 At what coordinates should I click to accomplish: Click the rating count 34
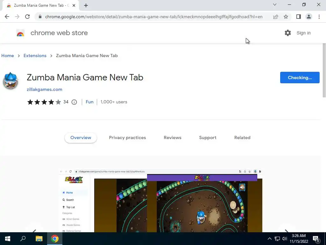coord(66,102)
